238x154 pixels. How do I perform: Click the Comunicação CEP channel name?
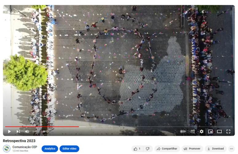[25, 147]
